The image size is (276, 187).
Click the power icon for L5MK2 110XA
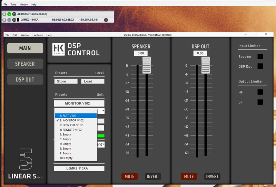14,20
